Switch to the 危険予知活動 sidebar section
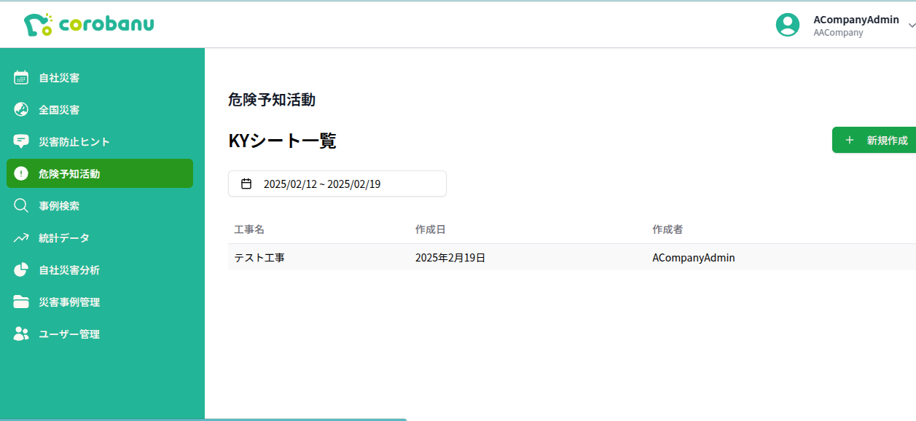The width and height of the screenshot is (916, 421). tap(69, 173)
